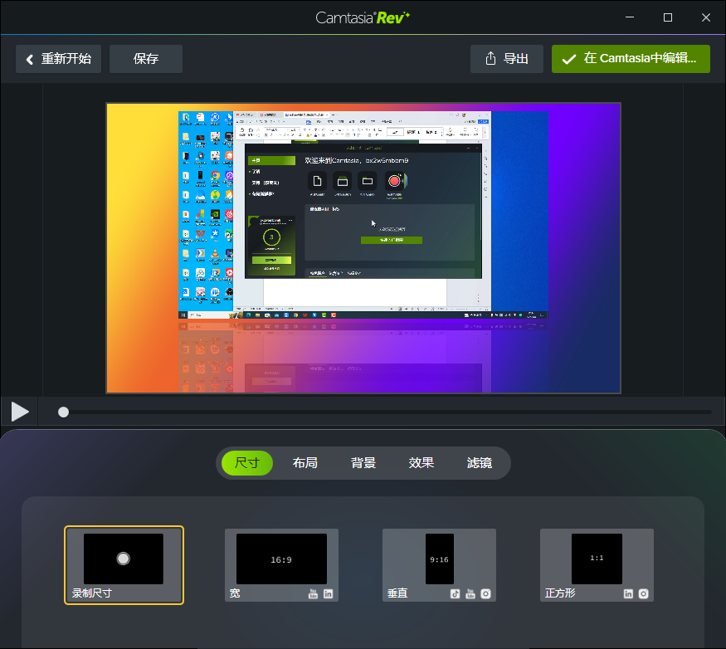Switch to the 尺寸 tab
The height and width of the screenshot is (649, 726).
point(246,463)
